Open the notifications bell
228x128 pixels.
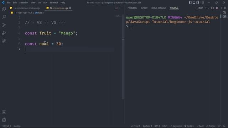(224, 126)
